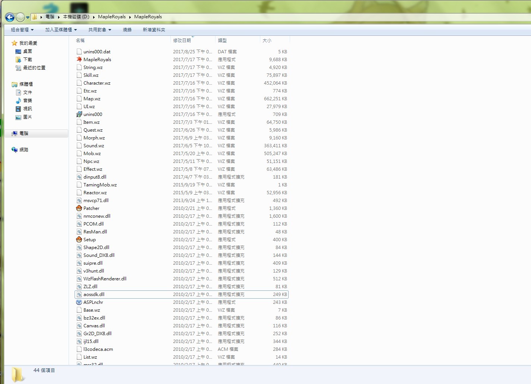Click the Patcher mushroom icon
This screenshot has height=384, width=531.
[x=79, y=208]
